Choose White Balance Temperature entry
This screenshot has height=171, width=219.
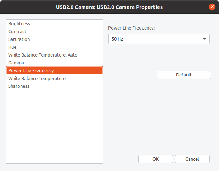pyautogui.click(x=55, y=78)
